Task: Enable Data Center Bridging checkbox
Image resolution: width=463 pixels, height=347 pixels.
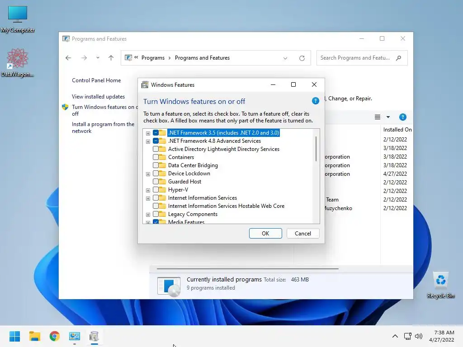Action: (x=156, y=165)
